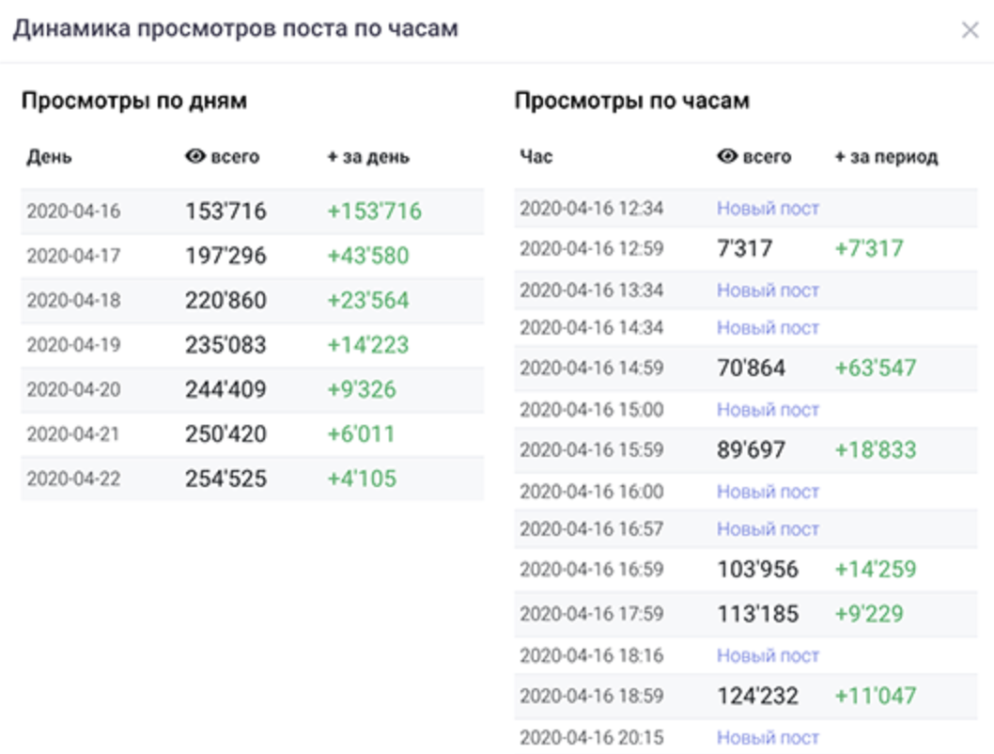Select 'Новый пост' link at 15:00
The width and height of the screenshot is (994, 754).
(x=768, y=410)
